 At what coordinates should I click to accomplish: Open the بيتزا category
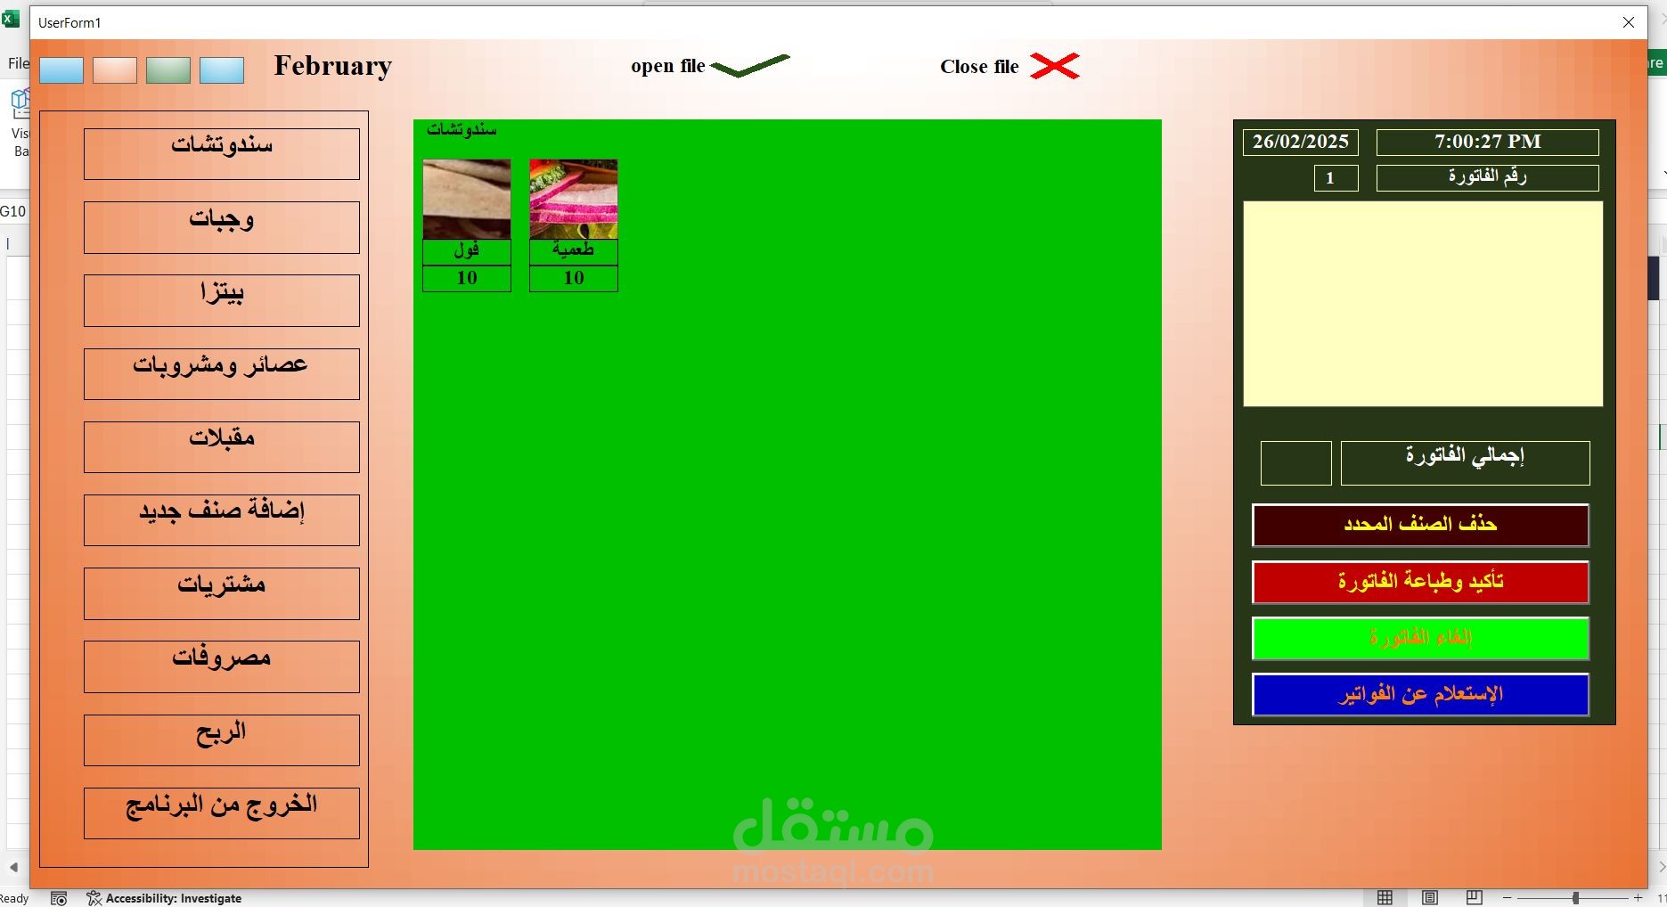click(x=222, y=300)
